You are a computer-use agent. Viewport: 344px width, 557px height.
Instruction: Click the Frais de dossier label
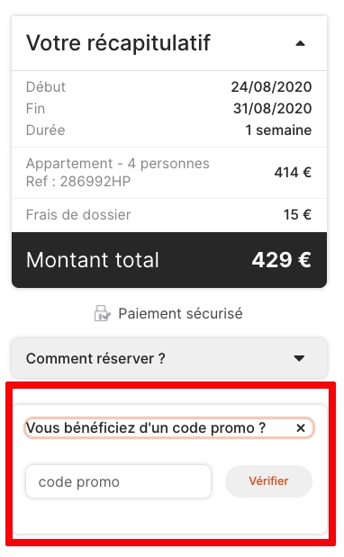(x=78, y=215)
